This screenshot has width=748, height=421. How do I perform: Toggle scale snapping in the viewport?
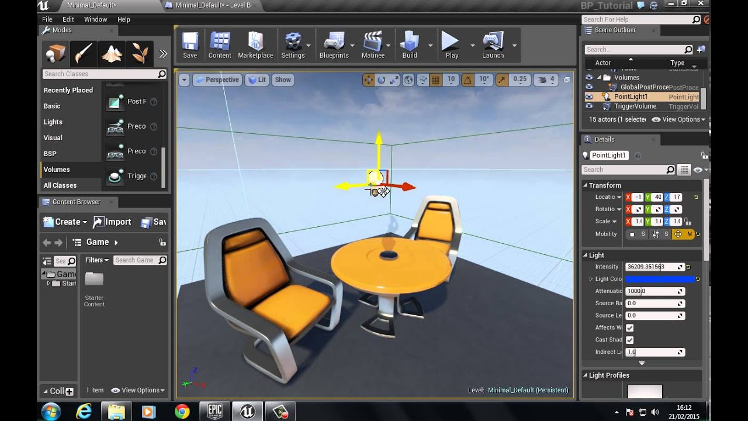tap(502, 80)
